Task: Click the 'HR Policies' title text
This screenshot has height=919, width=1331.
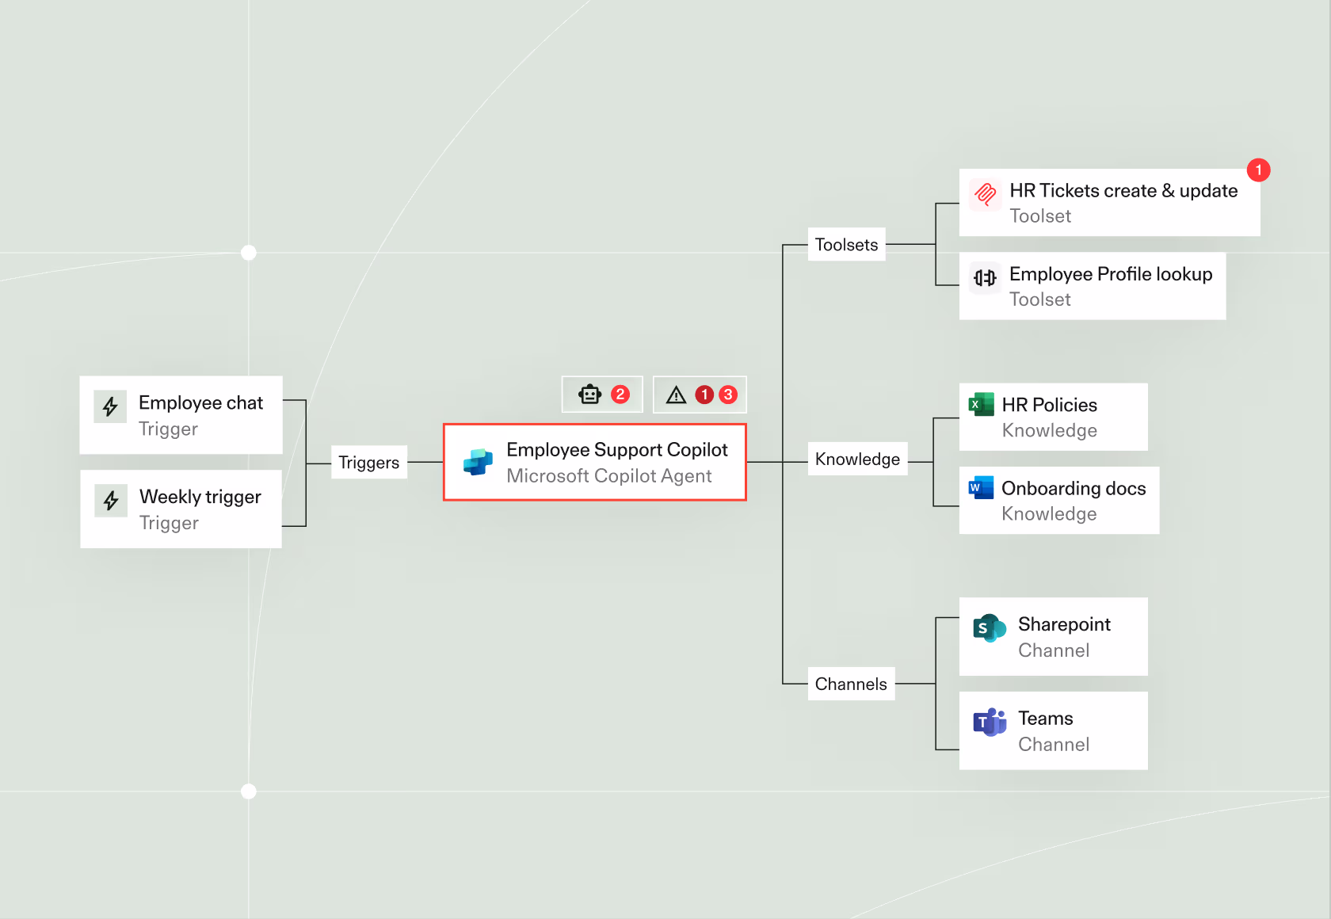Action: coord(1050,405)
